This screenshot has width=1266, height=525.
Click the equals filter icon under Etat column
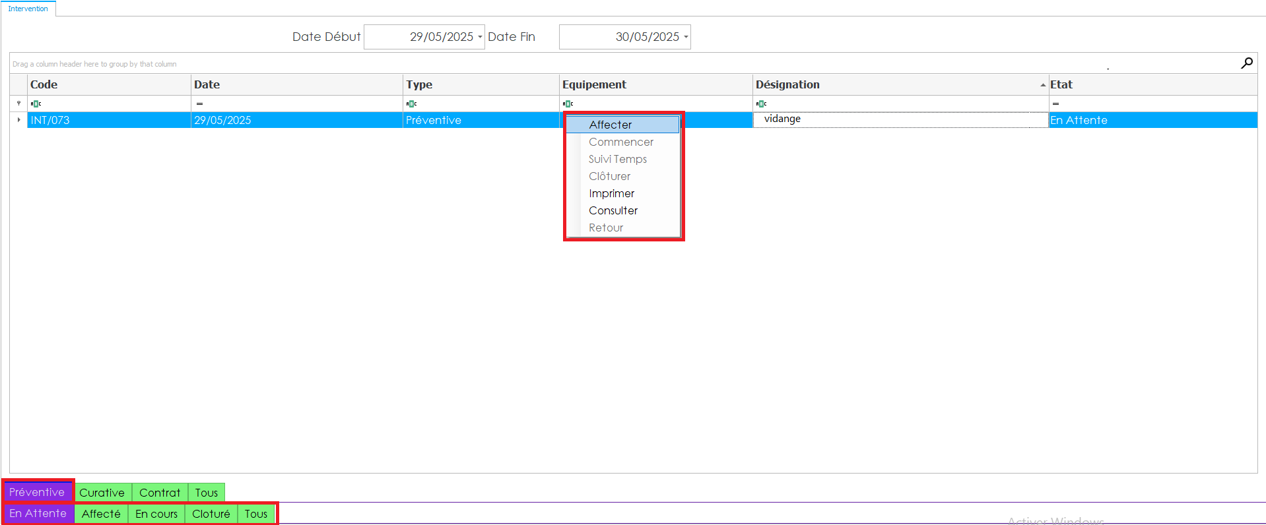tap(1056, 104)
